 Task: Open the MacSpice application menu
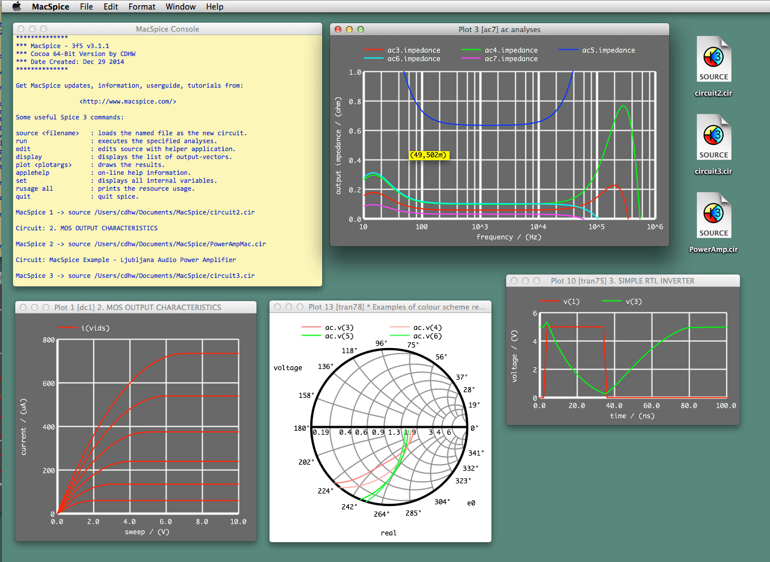coord(50,7)
